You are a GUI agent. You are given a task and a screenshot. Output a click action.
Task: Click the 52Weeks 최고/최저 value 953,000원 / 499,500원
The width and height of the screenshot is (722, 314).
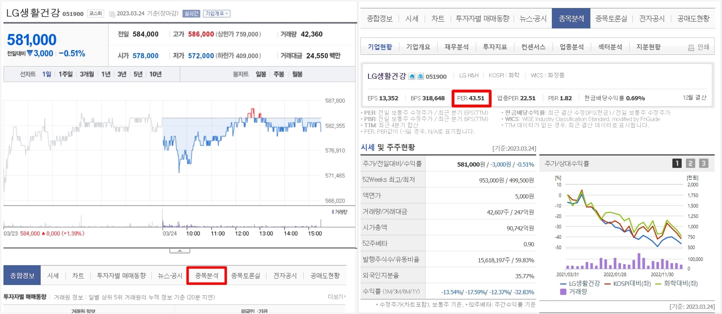pos(507,180)
